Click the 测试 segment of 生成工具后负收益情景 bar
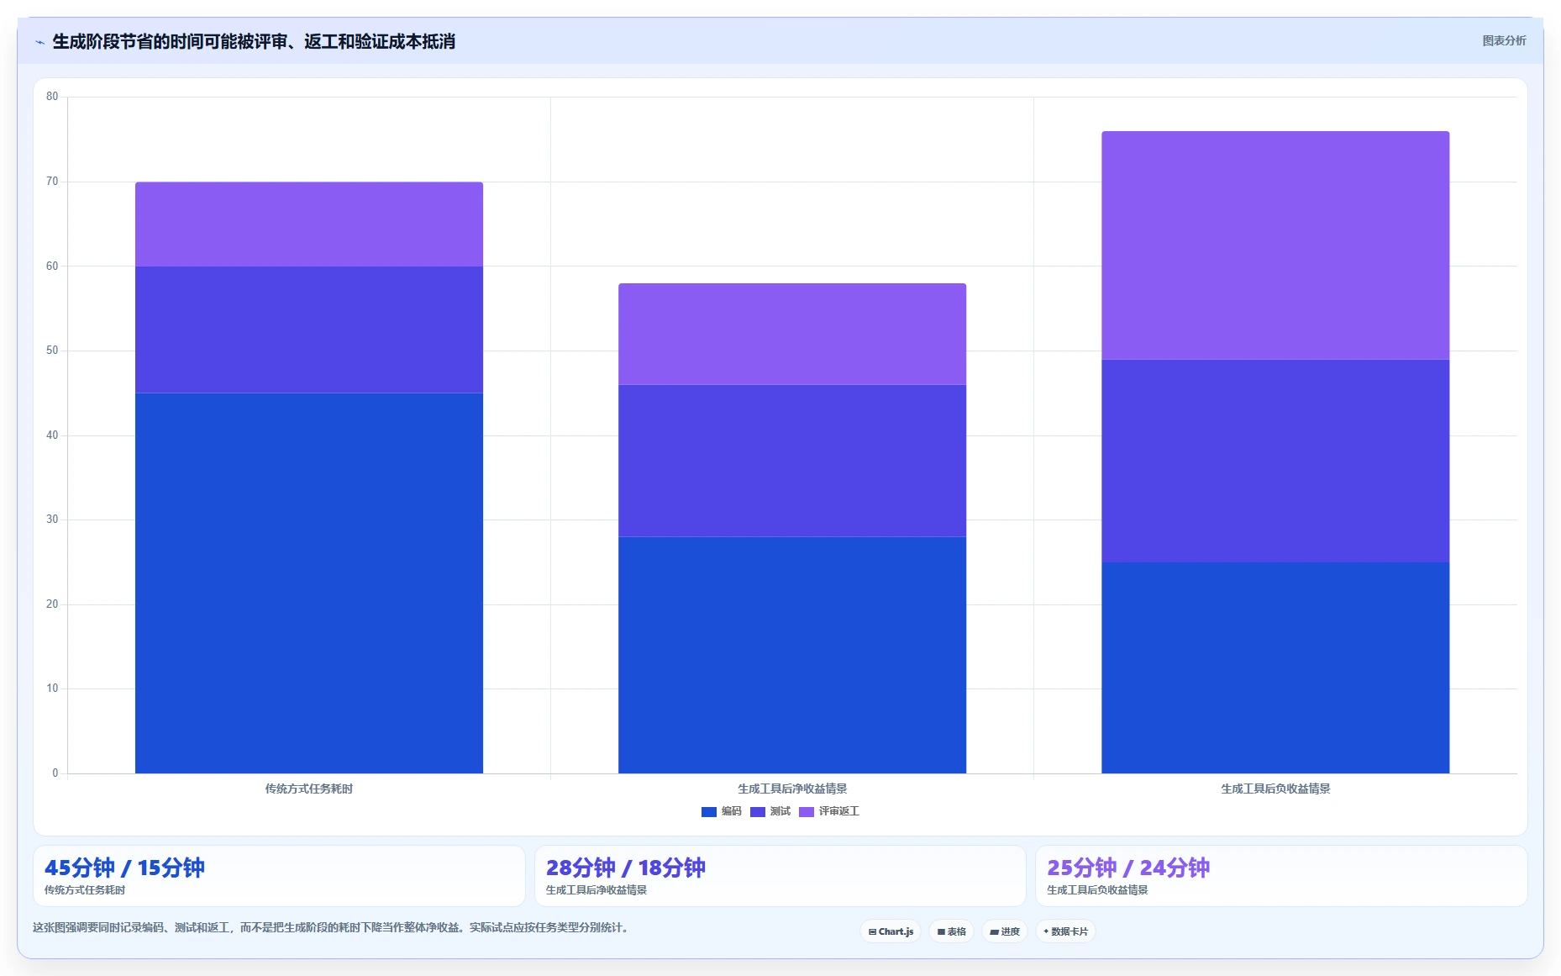This screenshot has height=976, width=1561. point(1275,461)
